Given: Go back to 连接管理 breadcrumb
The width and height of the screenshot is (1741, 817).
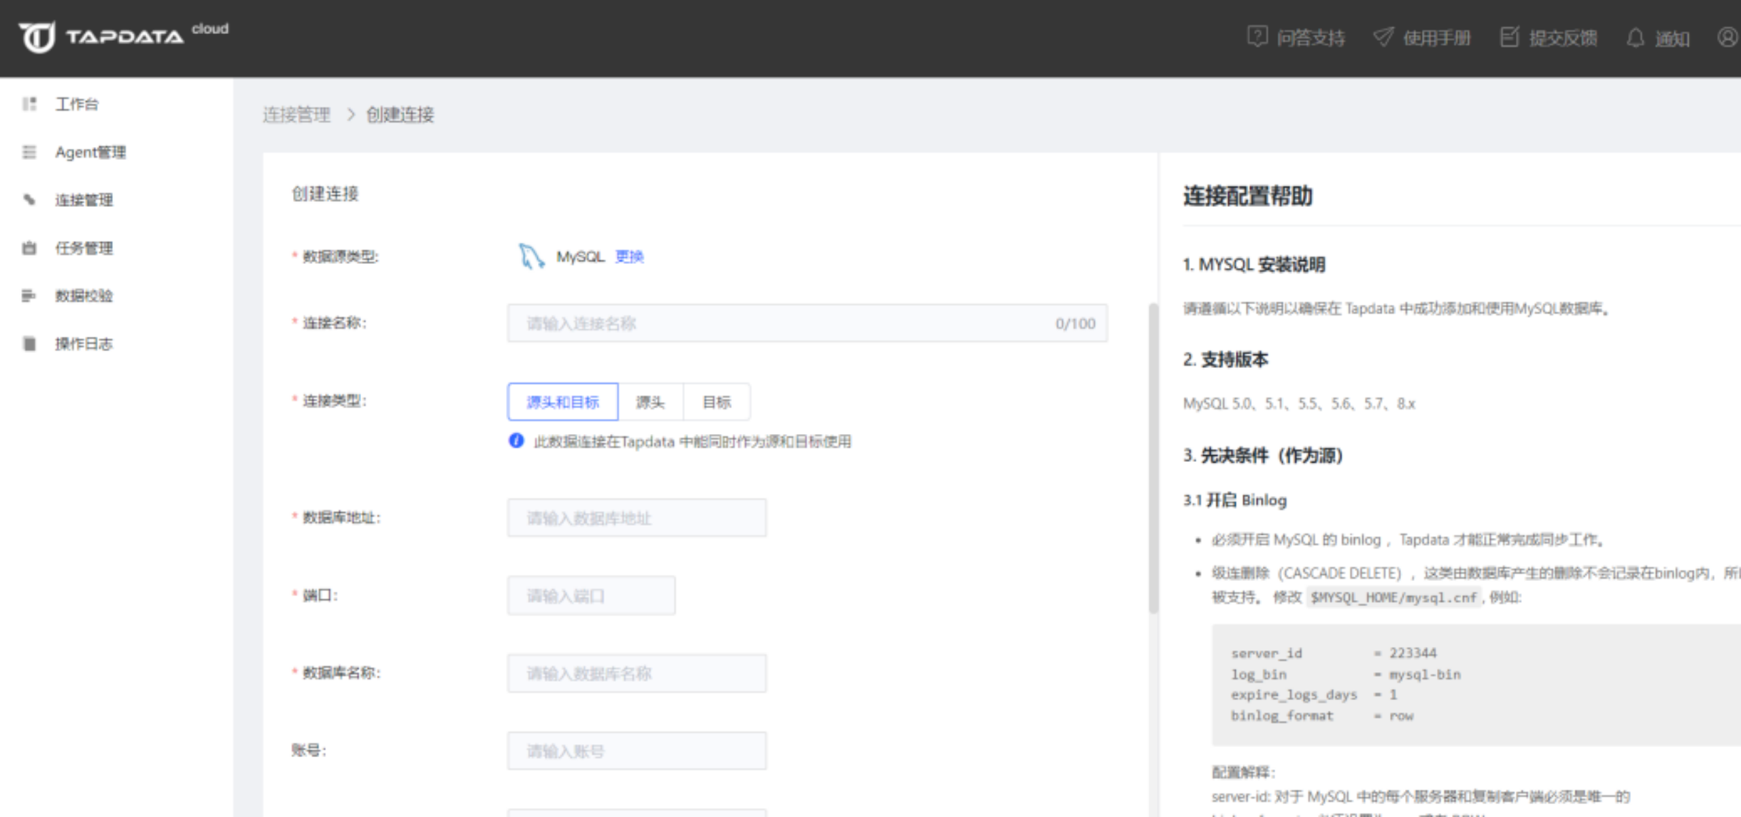Looking at the screenshot, I should click(297, 114).
